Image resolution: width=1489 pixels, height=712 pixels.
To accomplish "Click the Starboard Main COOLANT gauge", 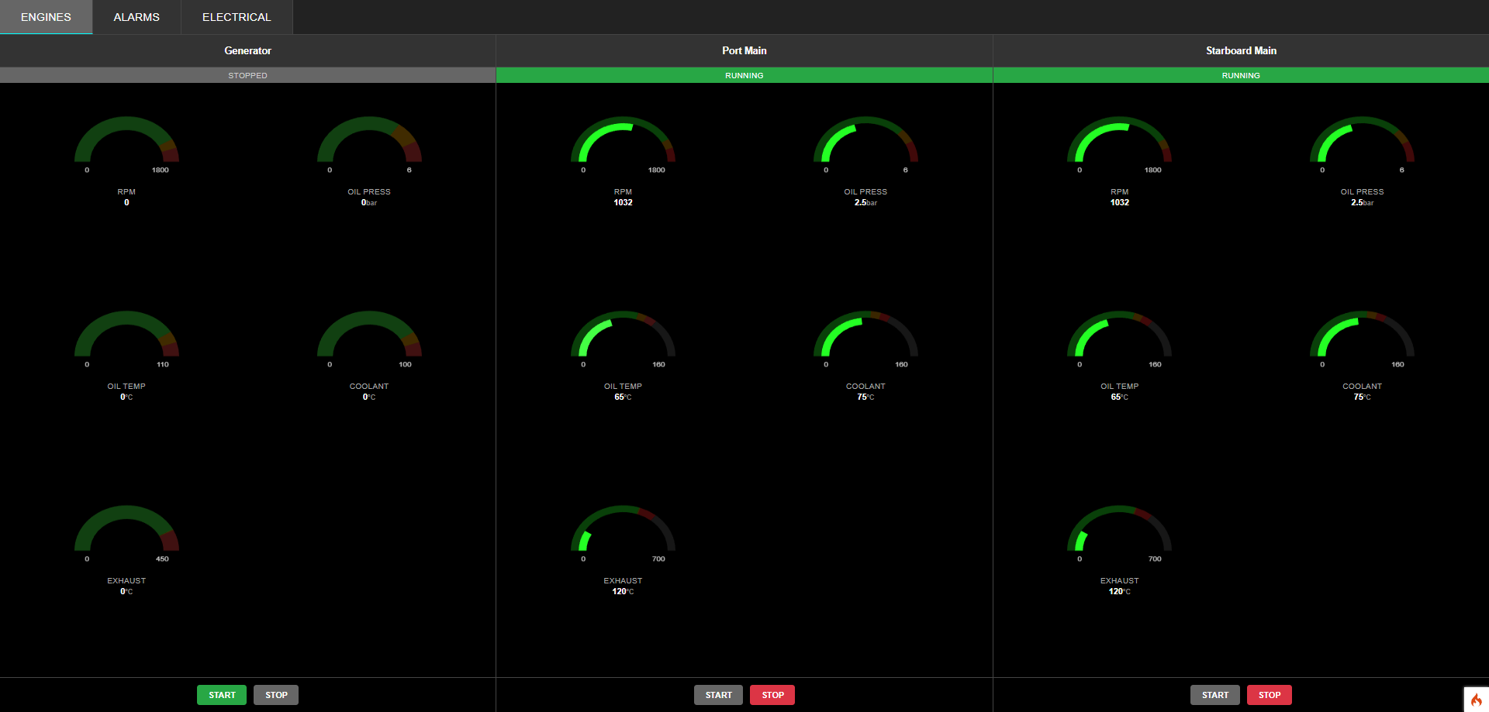I will pyautogui.click(x=1361, y=341).
